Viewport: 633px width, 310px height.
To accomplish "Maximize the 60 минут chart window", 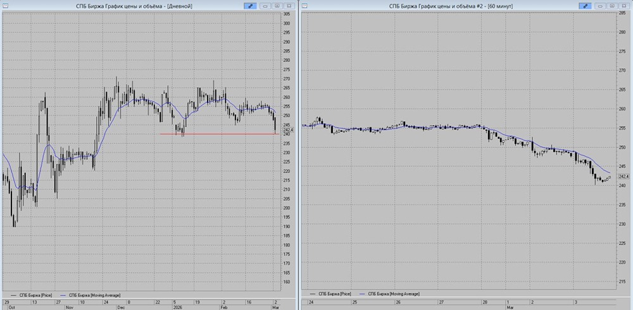I will 612,6.
